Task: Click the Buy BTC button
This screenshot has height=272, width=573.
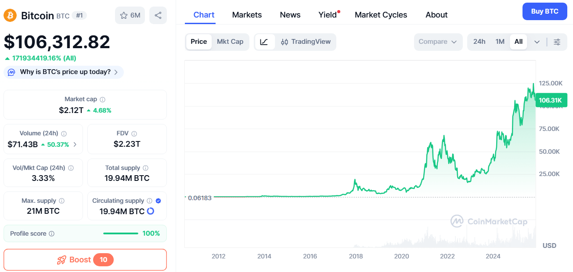Action: tap(544, 11)
